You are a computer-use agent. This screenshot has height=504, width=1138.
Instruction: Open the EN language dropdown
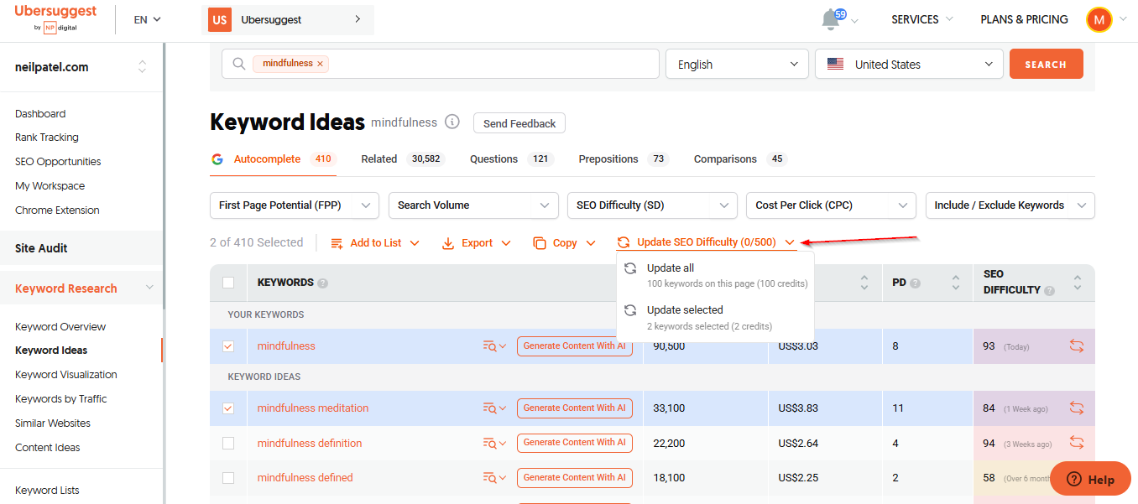point(148,19)
